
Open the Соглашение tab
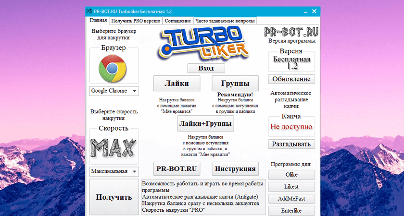178,21
